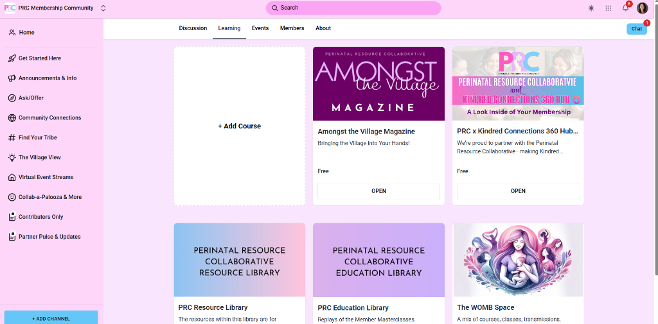Click Amongst the Village Magazine cover image

378,84
